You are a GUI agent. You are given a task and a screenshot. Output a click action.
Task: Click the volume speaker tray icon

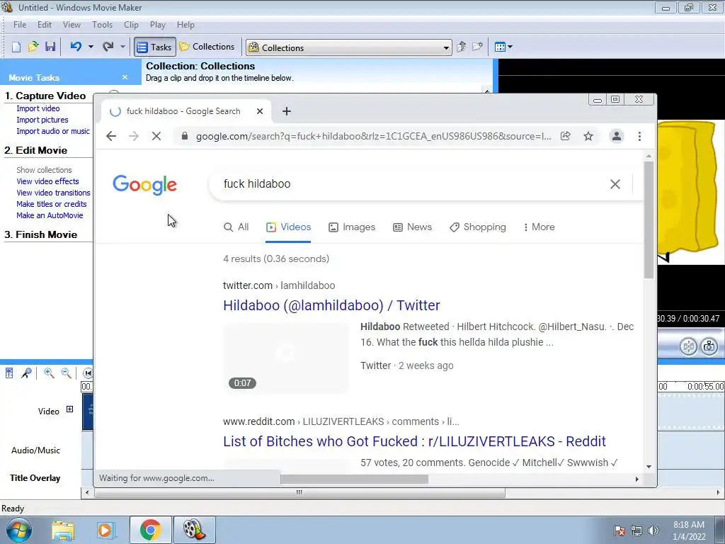[653, 531]
